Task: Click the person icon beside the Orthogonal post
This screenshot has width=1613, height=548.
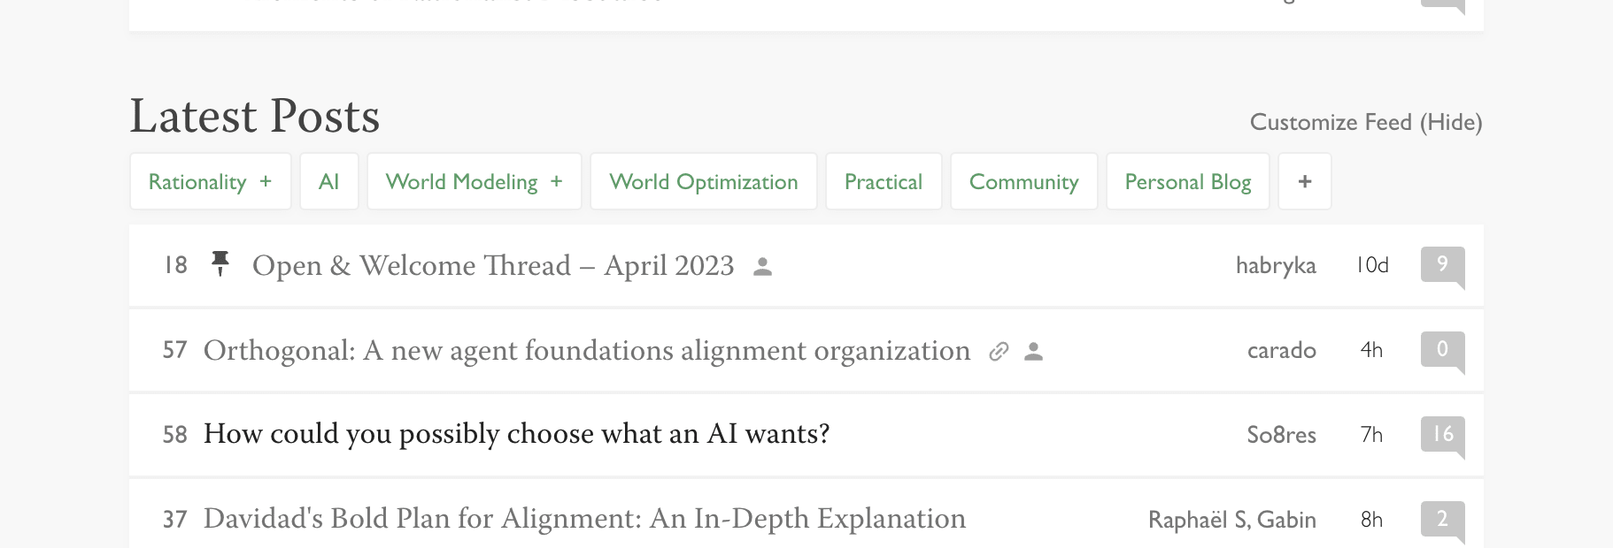Action: click(1033, 352)
